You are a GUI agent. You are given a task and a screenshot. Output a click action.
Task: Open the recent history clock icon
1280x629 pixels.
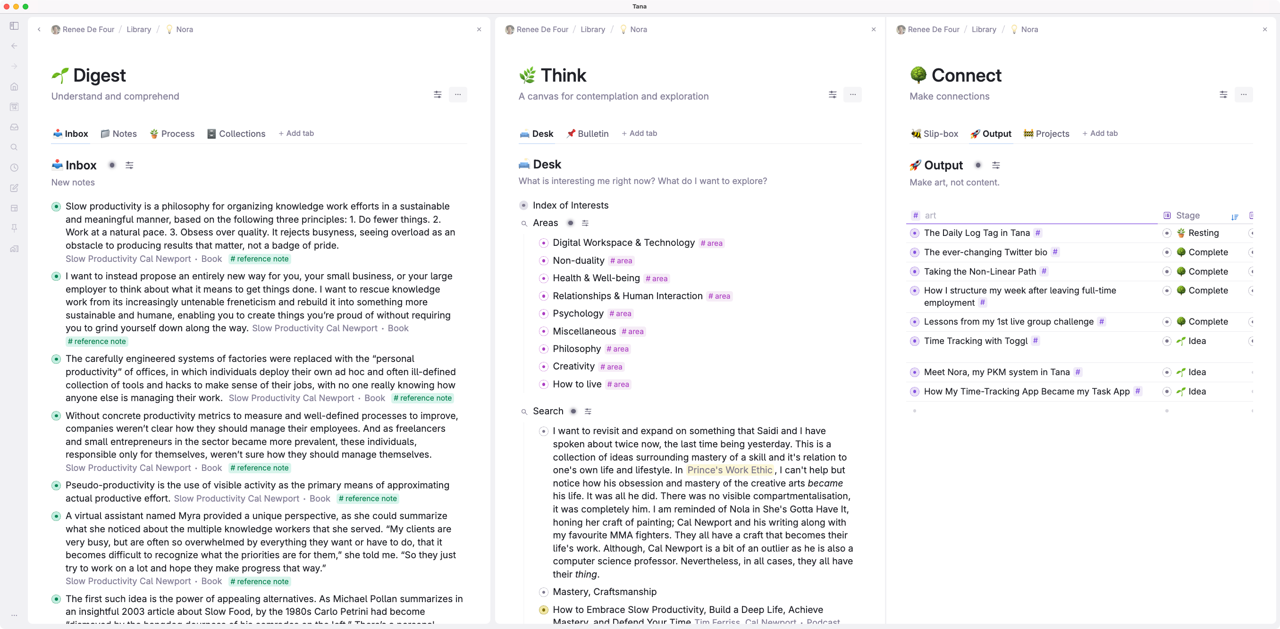tap(14, 168)
